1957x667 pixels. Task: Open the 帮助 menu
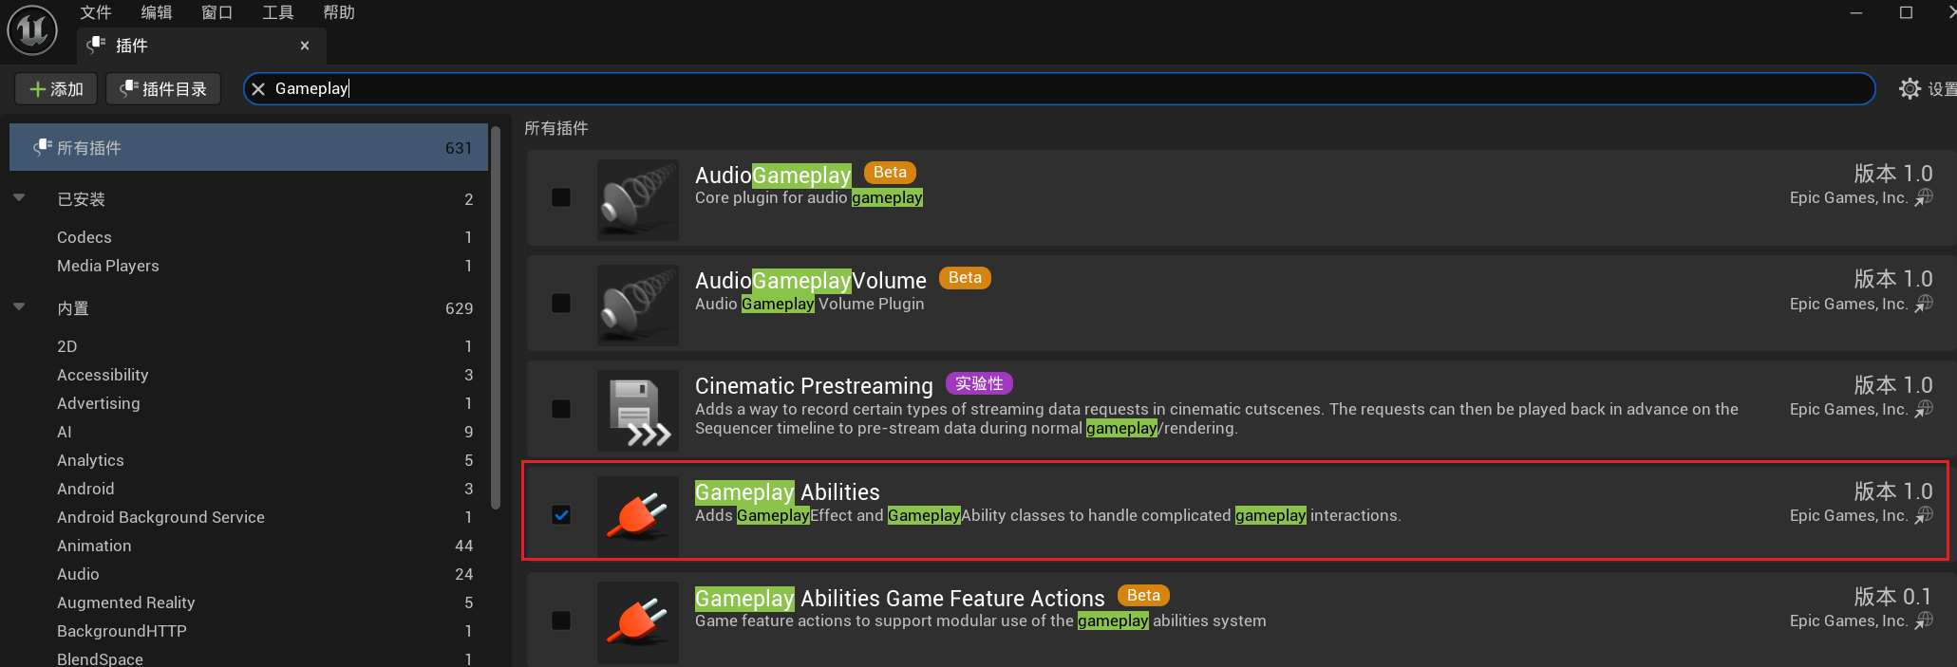pos(339,12)
